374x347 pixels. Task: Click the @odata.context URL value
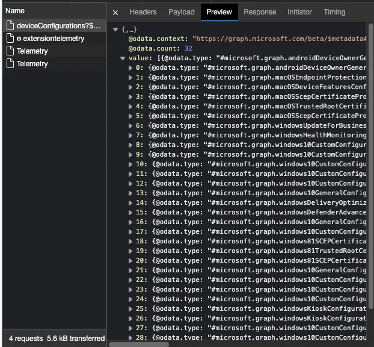[x=279, y=39]
